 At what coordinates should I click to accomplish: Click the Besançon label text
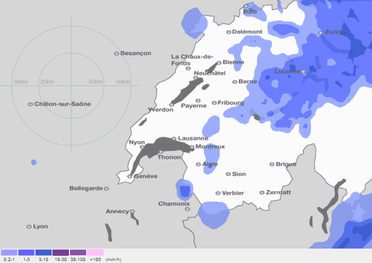click(x=136, y=53)
